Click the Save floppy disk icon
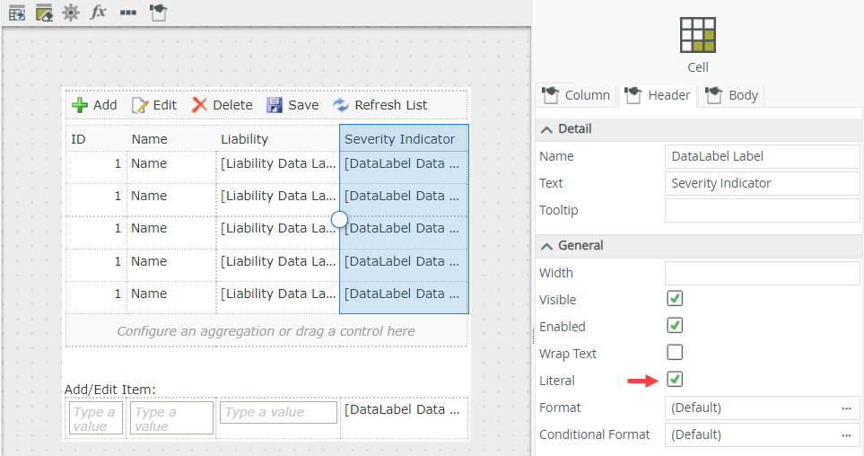The height and width of the screenshot is (456, 864). tap(275, 105)
